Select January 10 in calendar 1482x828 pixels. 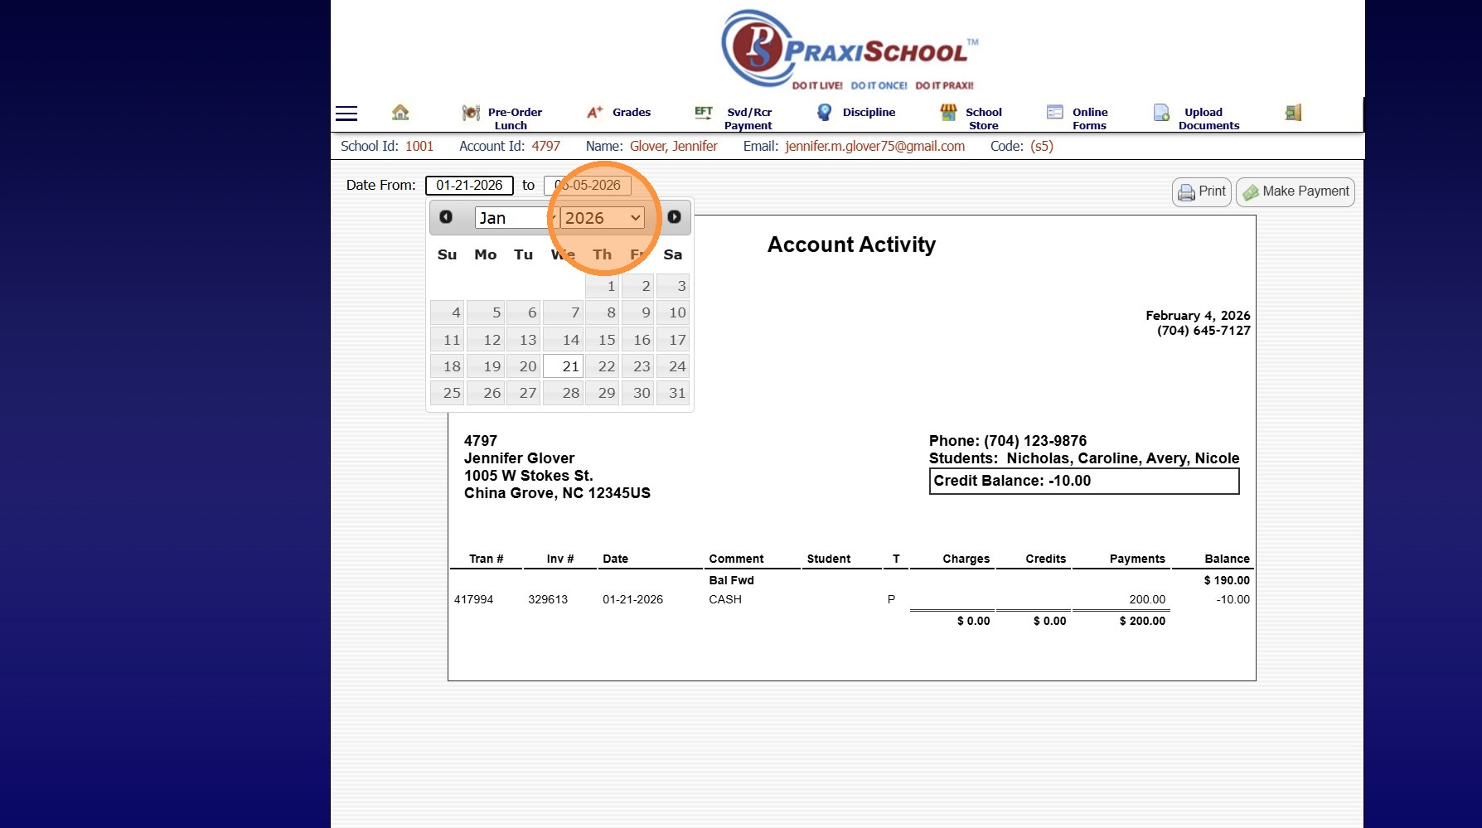pyautogui.click(x=673, y=312)
